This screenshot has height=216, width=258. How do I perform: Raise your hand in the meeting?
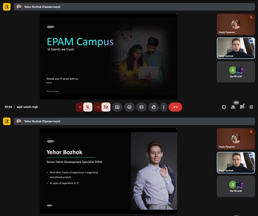pyautogui.click(x=153, y=107)
